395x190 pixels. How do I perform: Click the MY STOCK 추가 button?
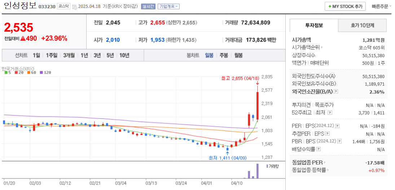coord(345,6)
